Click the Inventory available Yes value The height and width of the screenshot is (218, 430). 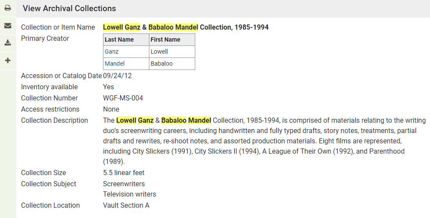click(x=108, y=87)
